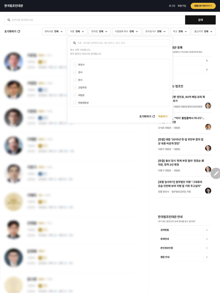Click the 로그인 menu link
Screen dimensions: 220x293
tap(172, 6)
